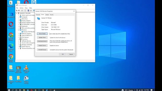This screenshot has height=91, width=162.
Task: Select the Storage controllers tree row
Action: coord(26,45)
